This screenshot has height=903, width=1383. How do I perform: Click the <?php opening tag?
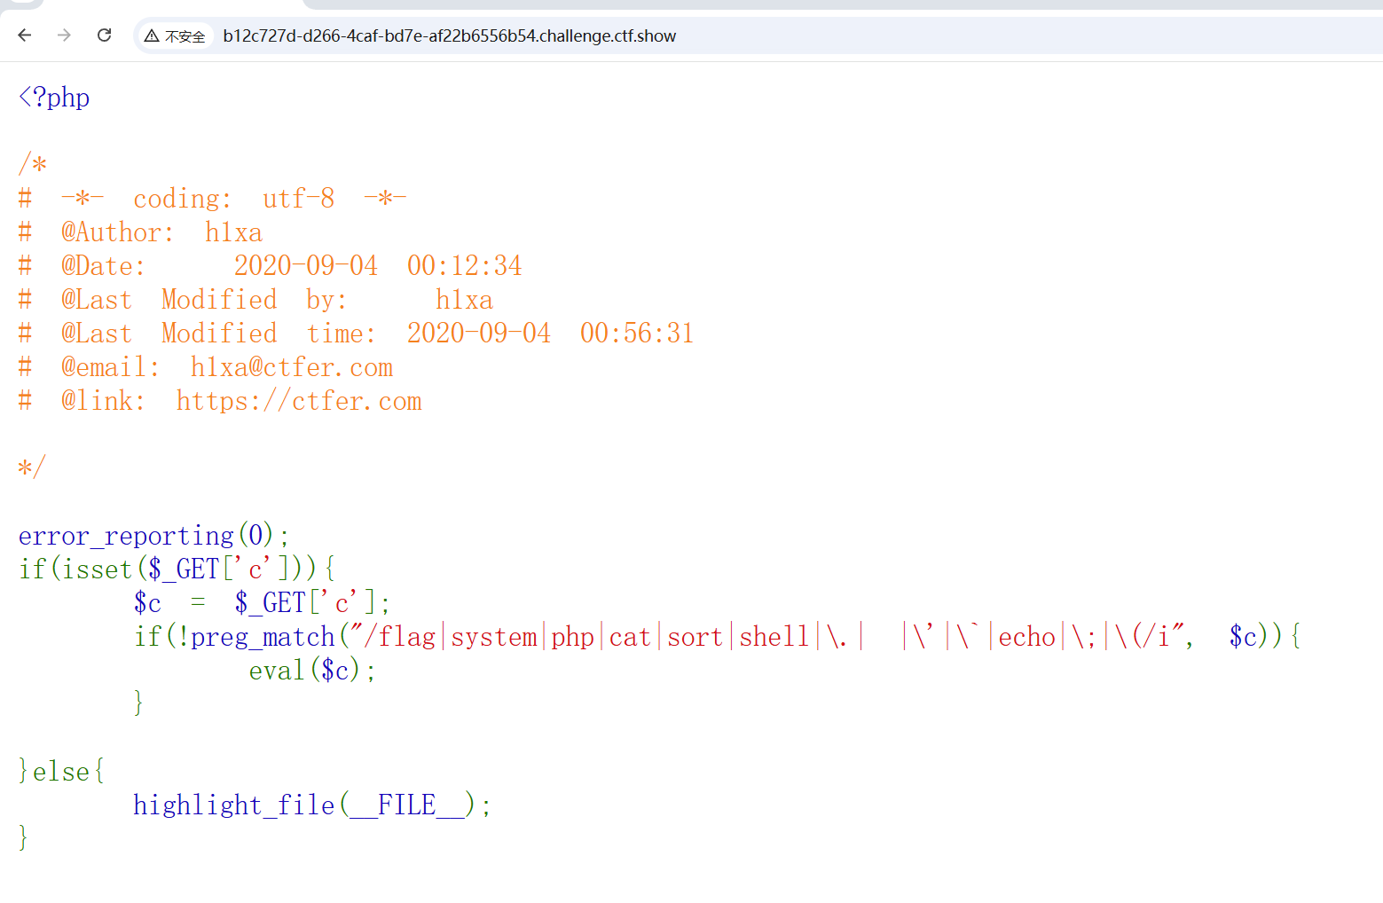pyautogui.click(x=54, y=97)
